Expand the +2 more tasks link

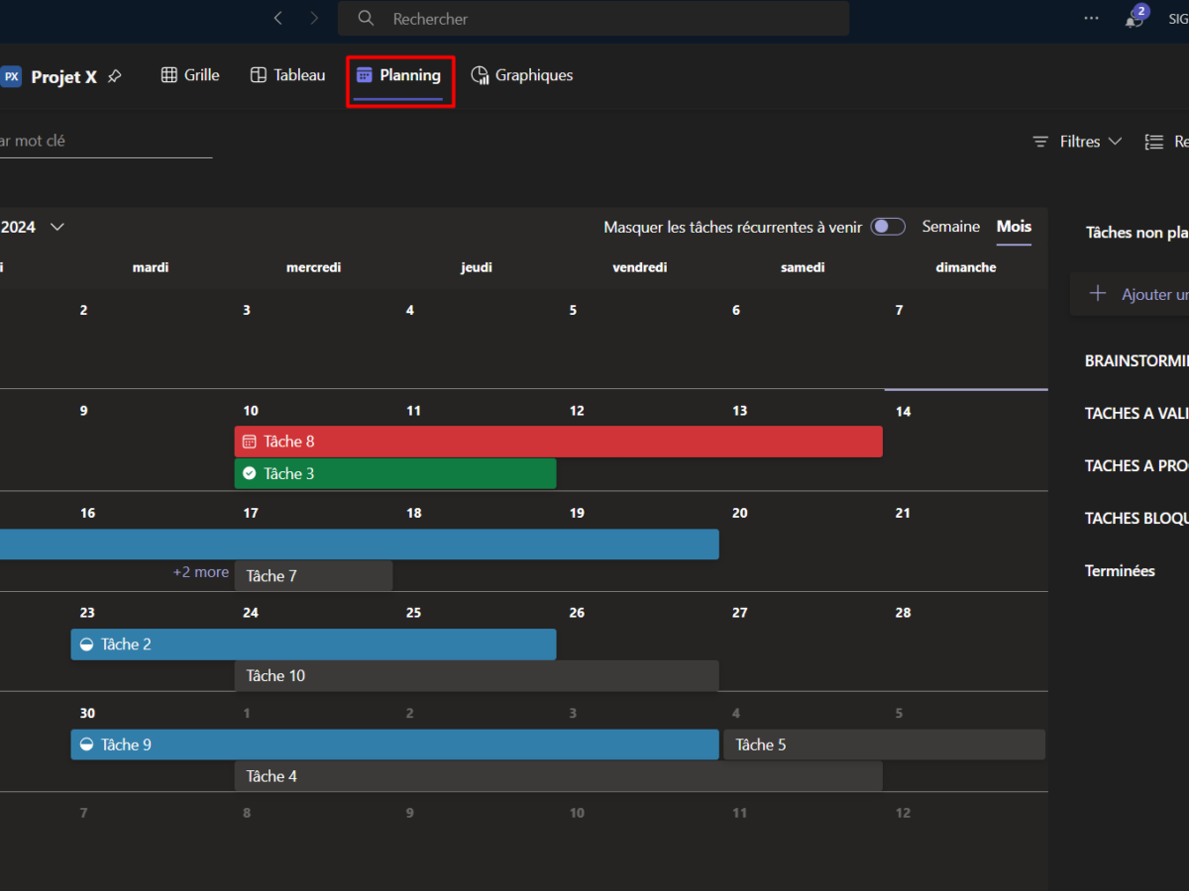point(200,572)
